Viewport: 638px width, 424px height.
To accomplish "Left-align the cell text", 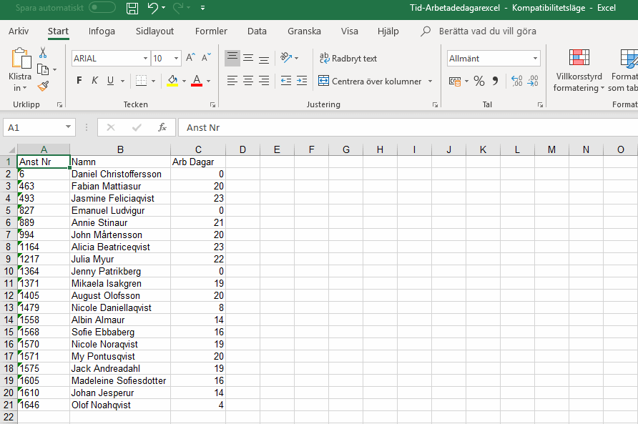I will (232, 81).
